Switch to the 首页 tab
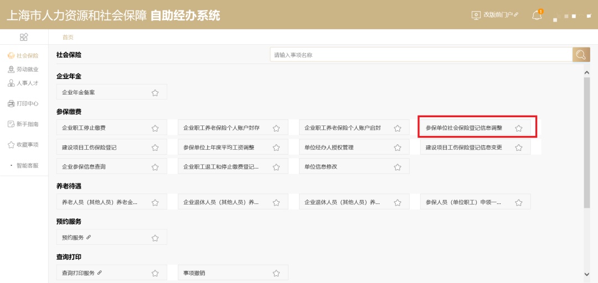 tap(68, 37)
